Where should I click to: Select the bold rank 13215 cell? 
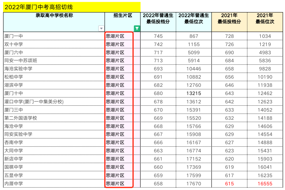(194, 93)
